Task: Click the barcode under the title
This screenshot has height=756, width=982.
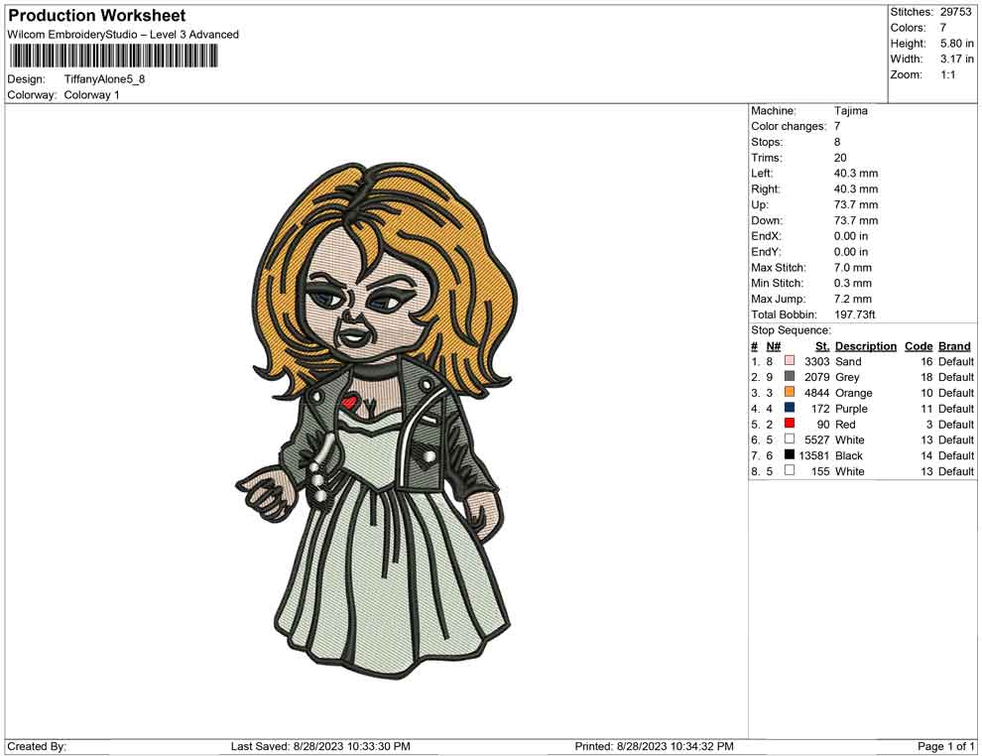Action: point(113,56)
